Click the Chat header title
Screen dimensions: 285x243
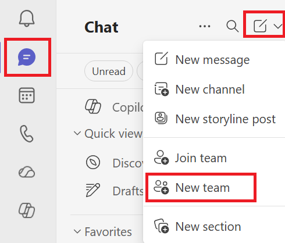coord(101,27)
